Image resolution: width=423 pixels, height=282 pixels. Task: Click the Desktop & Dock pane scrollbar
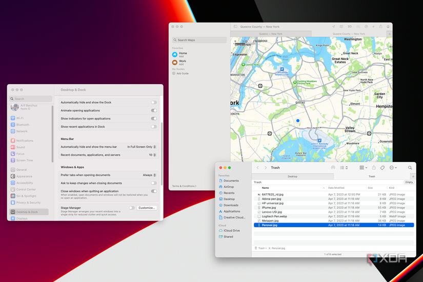click(162, 154)
